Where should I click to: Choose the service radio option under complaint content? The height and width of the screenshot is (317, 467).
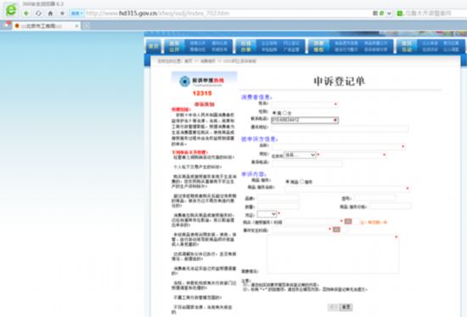point(302,181)
